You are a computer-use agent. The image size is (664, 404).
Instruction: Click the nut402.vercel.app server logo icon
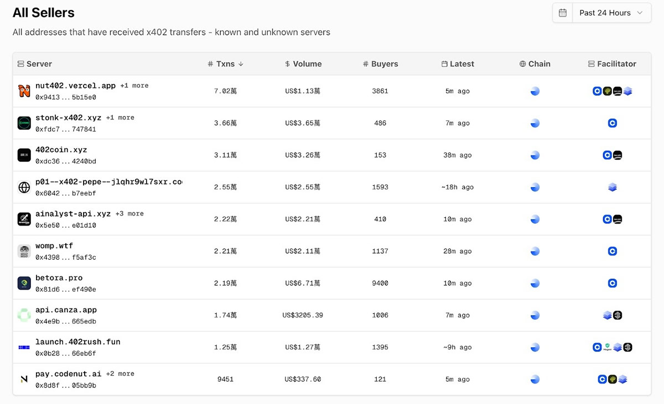point(24,91)
